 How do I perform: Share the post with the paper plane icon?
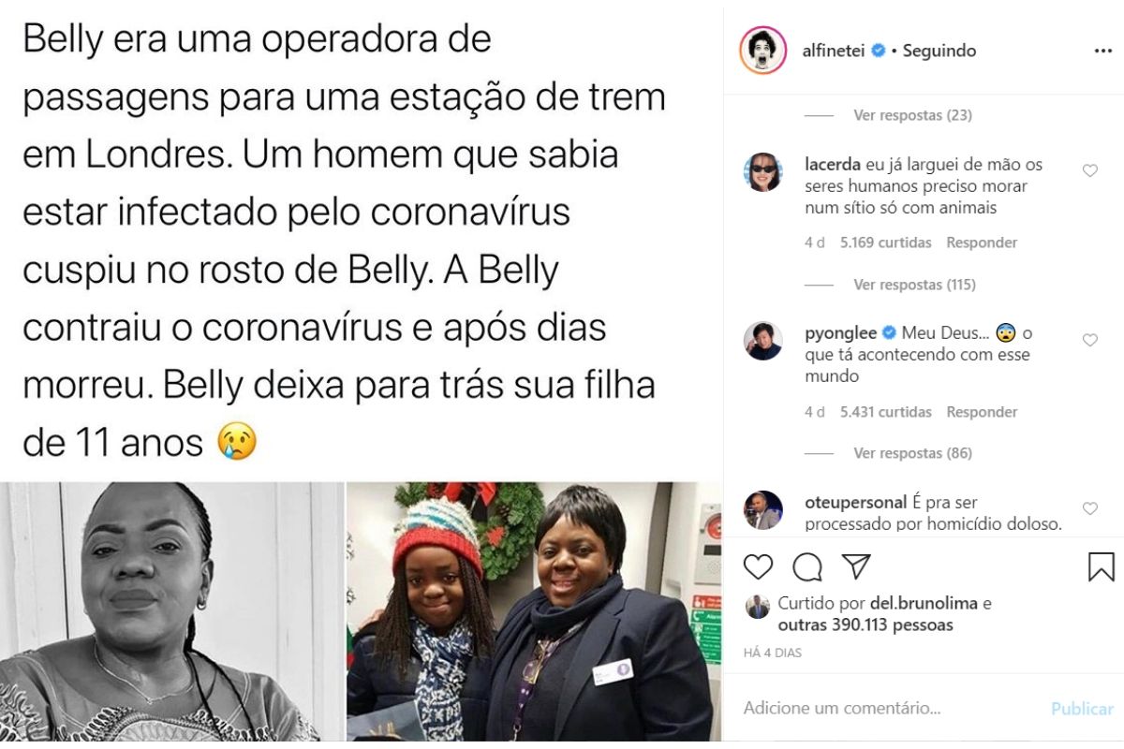[856, 566]
